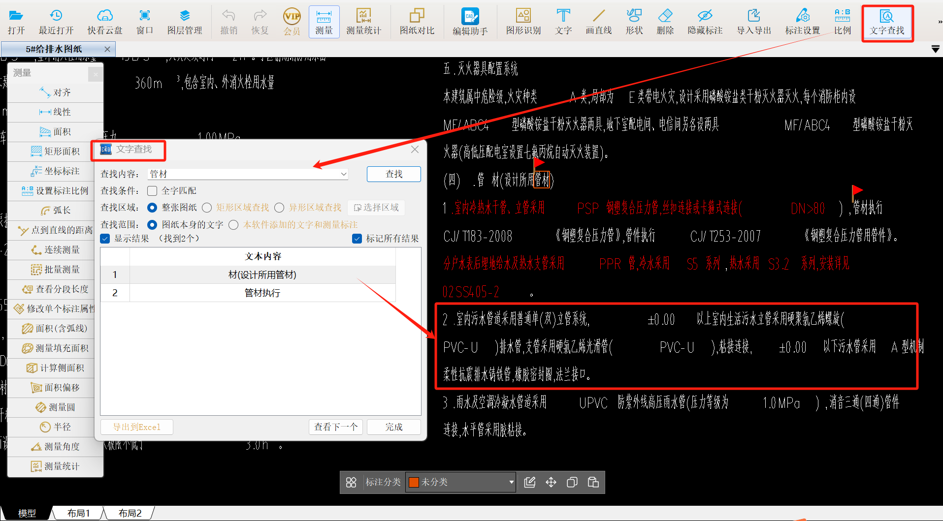This screenshot has height=521, width=943.
Task: Open 测量统计 in the top toolbar
Action: point(363,22)
